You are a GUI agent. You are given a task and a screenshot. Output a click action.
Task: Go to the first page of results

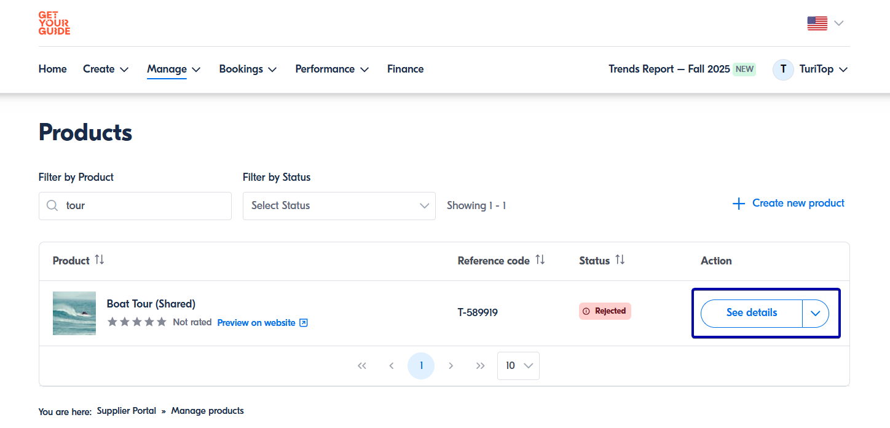[362, 366]
